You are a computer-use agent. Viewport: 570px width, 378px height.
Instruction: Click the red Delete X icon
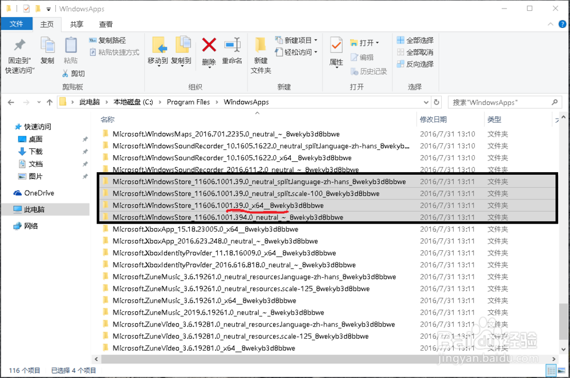pos(209,45)
